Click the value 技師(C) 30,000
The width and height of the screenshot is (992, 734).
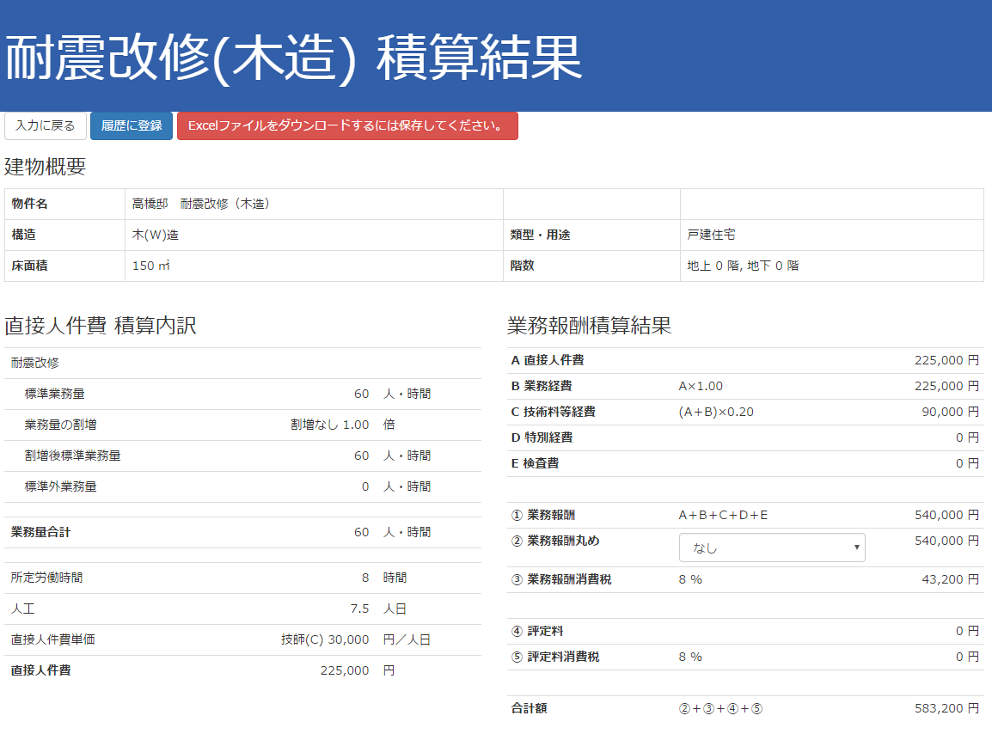tap(325, 639)
